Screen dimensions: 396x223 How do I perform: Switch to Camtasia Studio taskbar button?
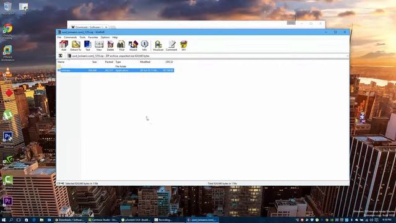pyautogui.click(x=103, y=220)
